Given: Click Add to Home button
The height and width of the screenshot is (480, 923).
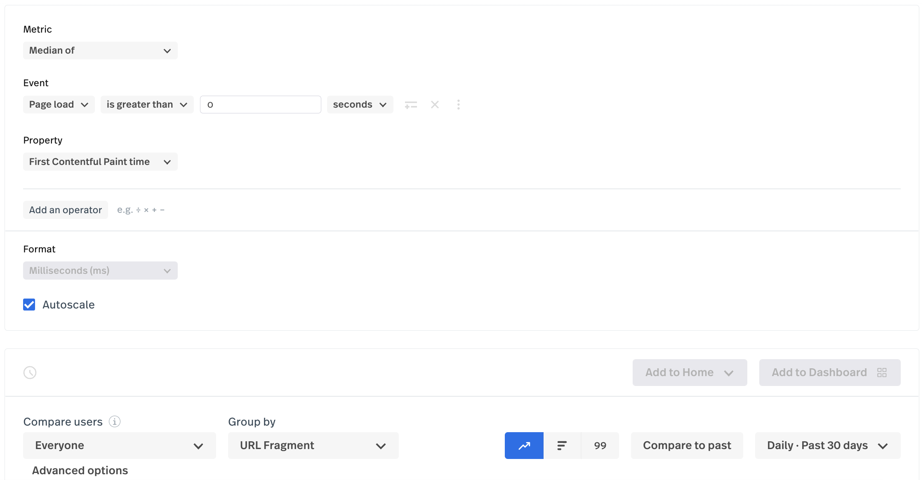Looking at the screenshot, I should [x=690, y=372].
